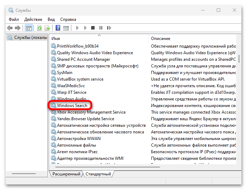Viewport: 247px width, 190px height.
Task: Select Yandex.Browser Update Service row
Action: coord(86,119)
